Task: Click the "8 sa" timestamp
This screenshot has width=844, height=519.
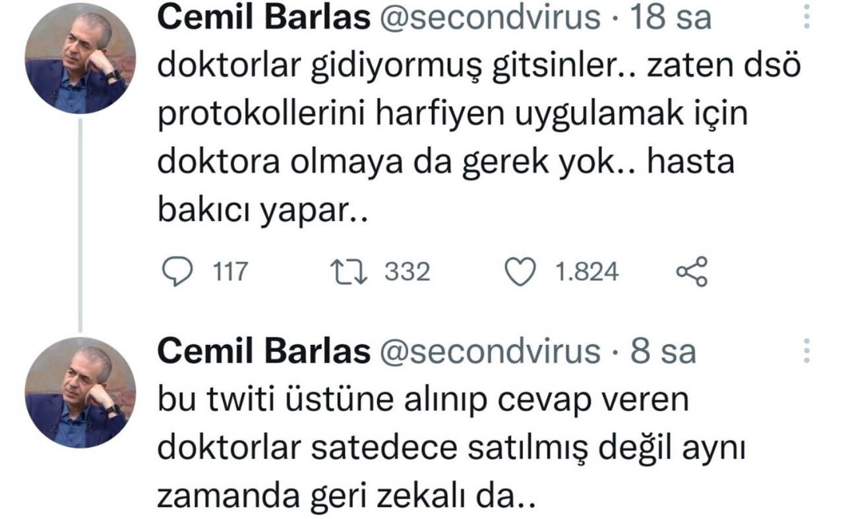Action: click(663, 352)
